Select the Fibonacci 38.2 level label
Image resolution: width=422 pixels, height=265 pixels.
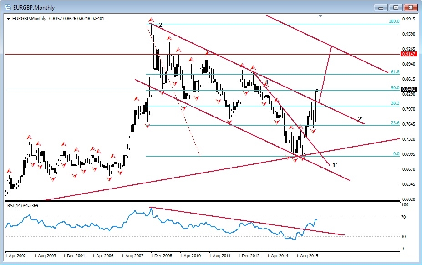click(395, 103)
